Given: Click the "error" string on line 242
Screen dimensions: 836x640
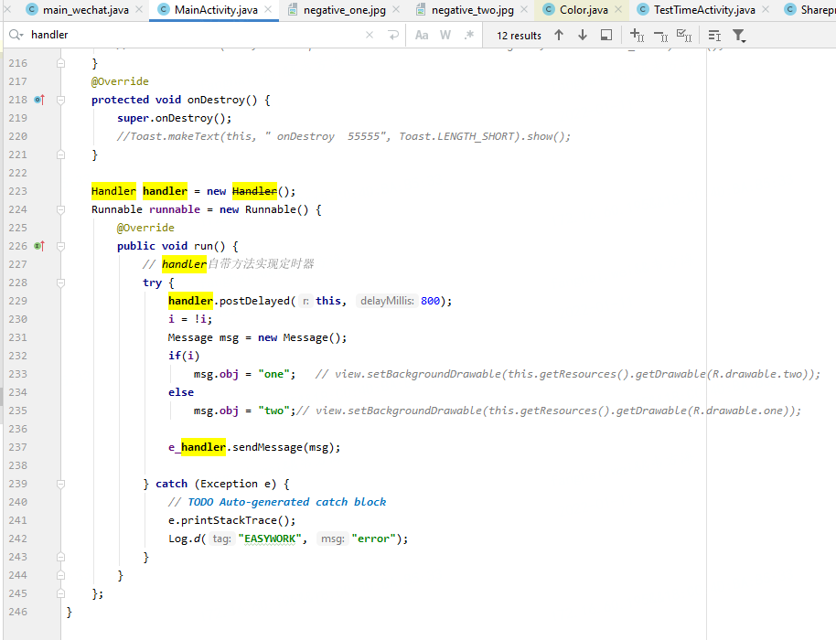Looking at the screenshot, I should click(x=373, y=539).
